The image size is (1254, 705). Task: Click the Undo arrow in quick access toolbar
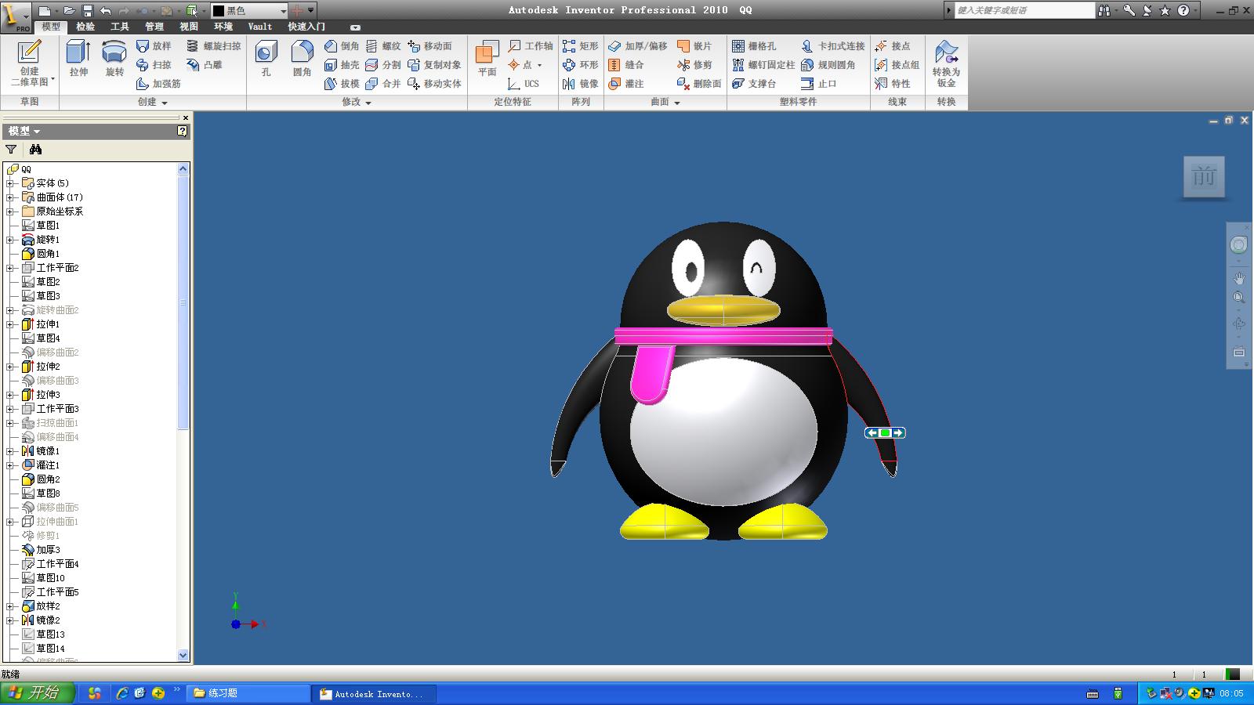click(106, 11)
